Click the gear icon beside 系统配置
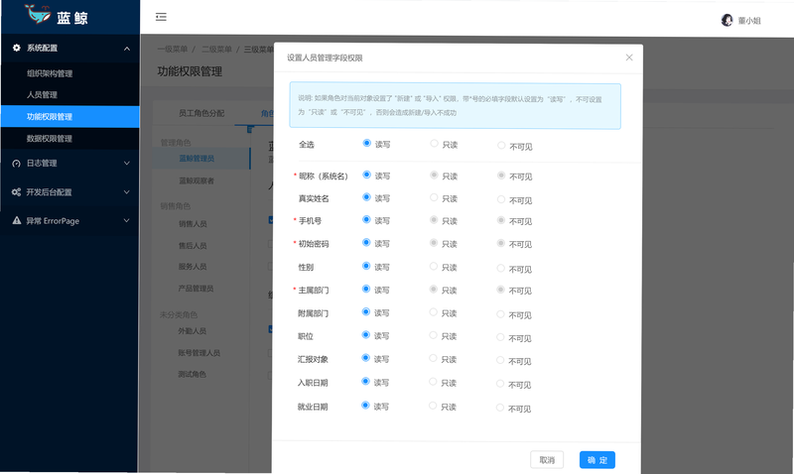Image resolution: width=794 pixels, height=474 pixels. [16, 48]
